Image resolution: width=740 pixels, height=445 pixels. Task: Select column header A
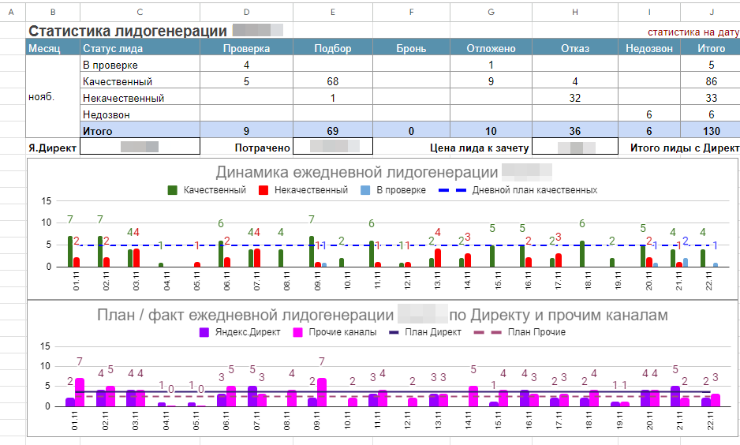coord(11,12)
